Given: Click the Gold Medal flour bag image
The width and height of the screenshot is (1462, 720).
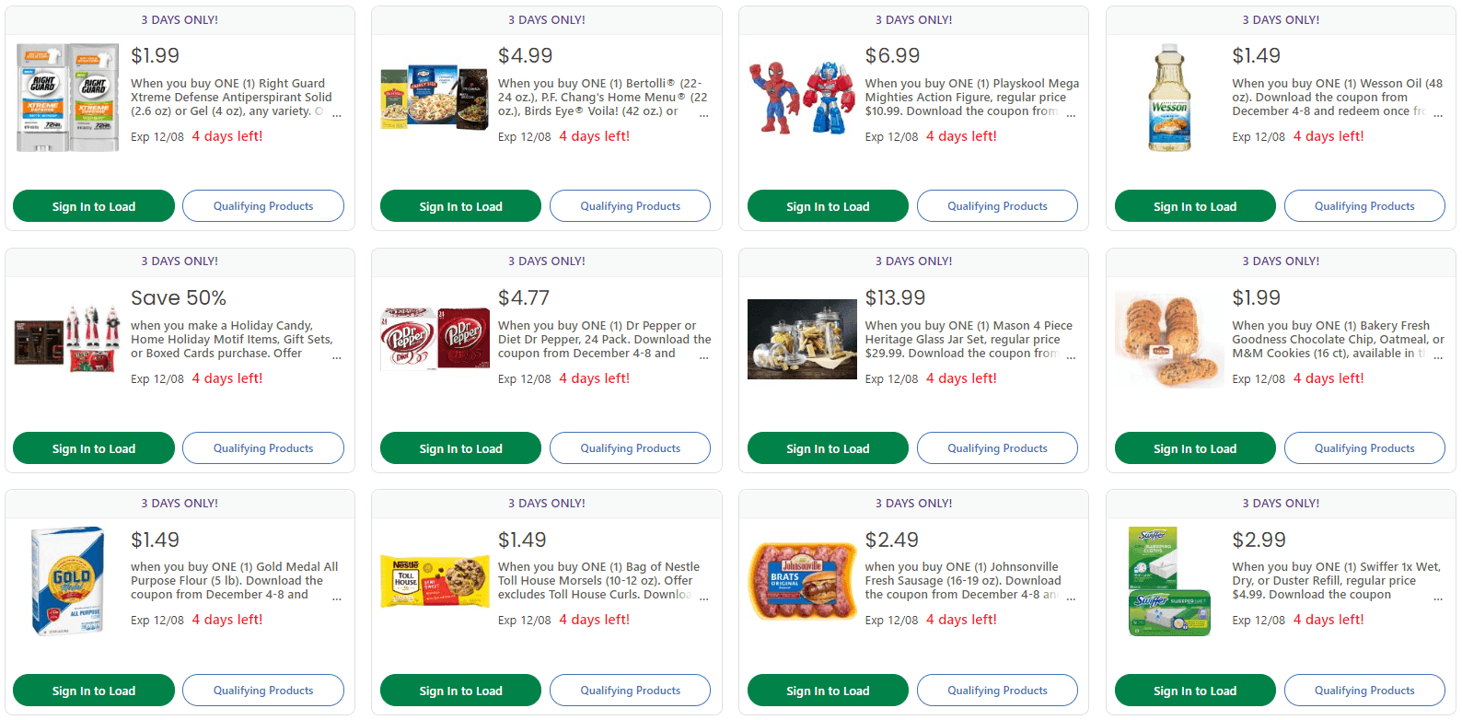Looking at the screenshot, I should pyautogui.click(x=68, y=581).
